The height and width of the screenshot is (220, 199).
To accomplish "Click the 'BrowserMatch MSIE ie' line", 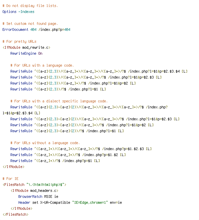I will tap(38, 196).
